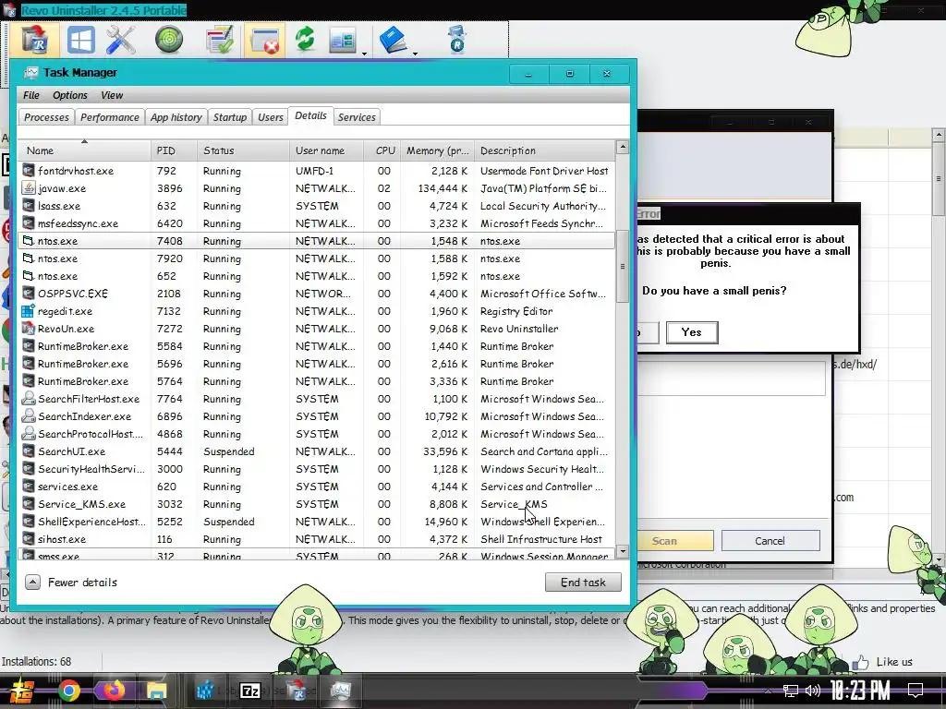Screen dimensions: 946x709
Task: Open File Explorer from the taskbar
Action: (x=156, y=691)
